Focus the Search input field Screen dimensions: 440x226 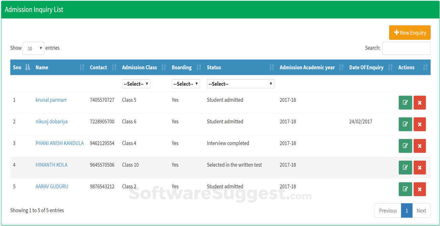point(406,48)
